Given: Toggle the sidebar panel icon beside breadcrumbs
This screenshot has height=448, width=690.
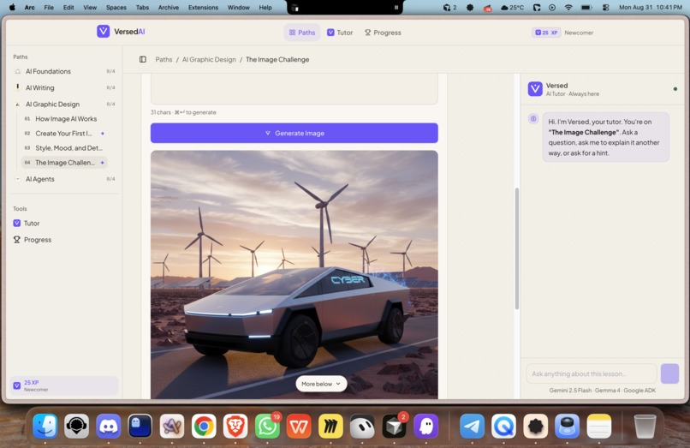Looking at the screenshot, I should [143, 59].
